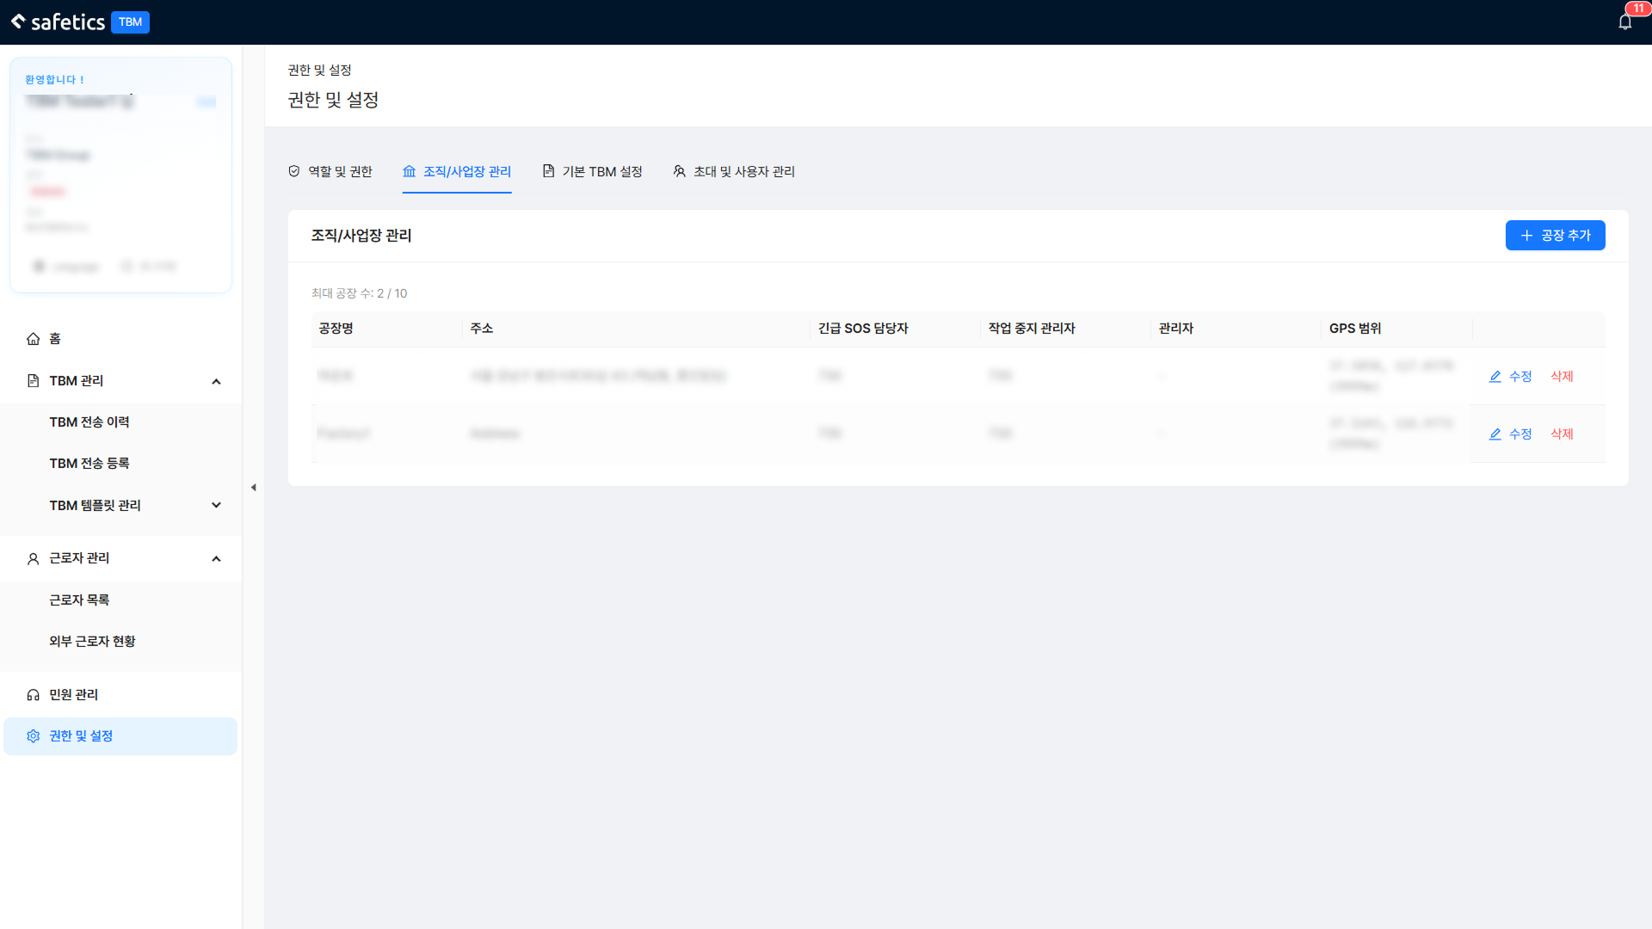This screenshot has height=929, width=1652.
Task: Open TBM 템플릿 관리 menu item
Action: 120,506
